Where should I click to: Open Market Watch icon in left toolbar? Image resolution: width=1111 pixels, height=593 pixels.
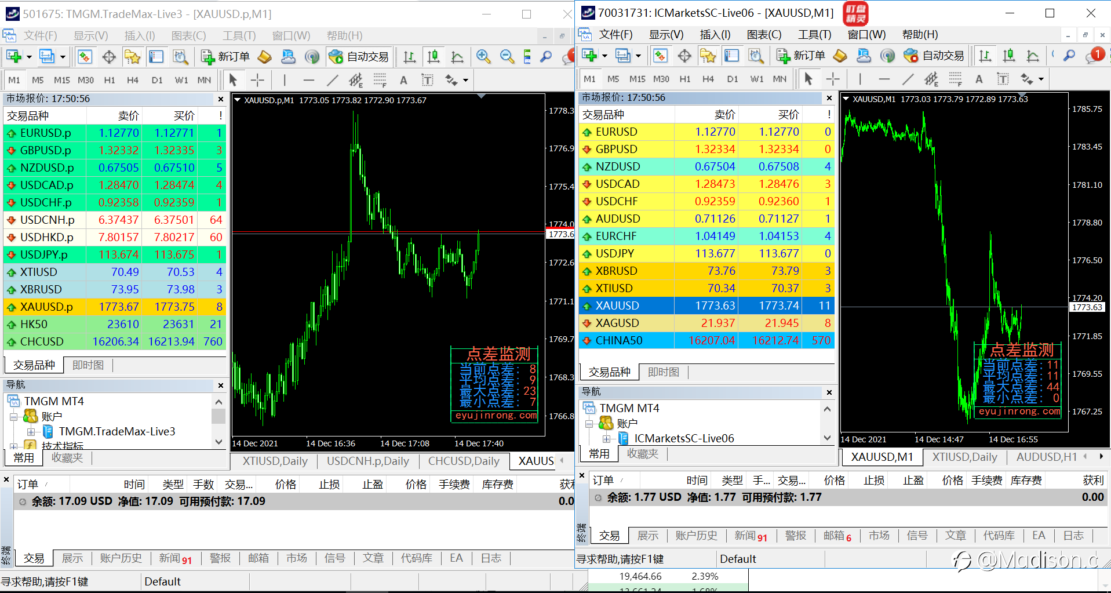(x=85, y=57)
